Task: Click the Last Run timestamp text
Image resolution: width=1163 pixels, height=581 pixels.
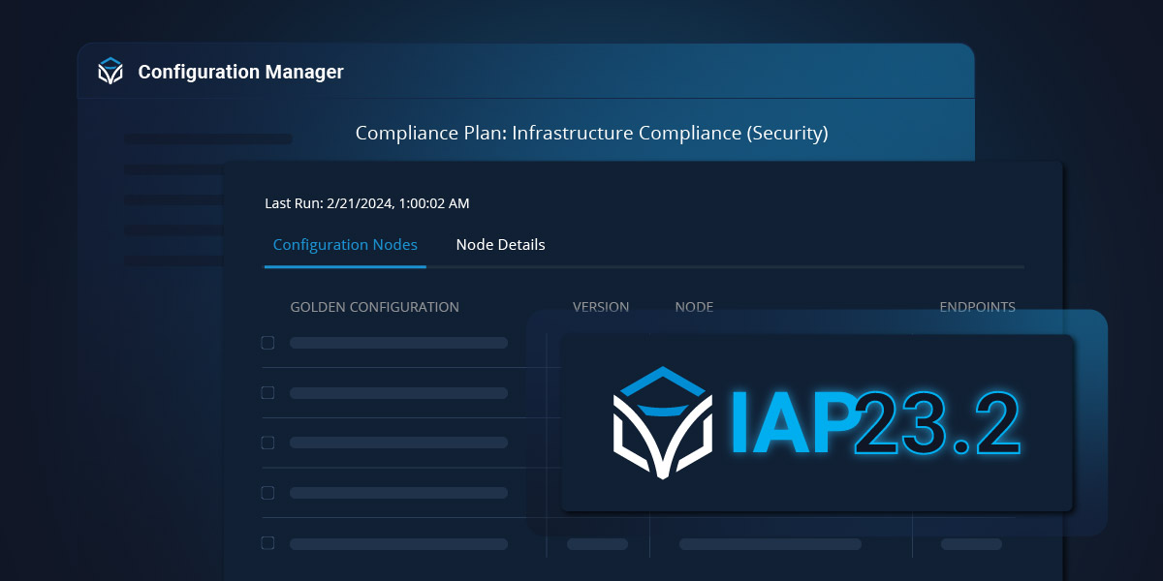Action: 367,203
